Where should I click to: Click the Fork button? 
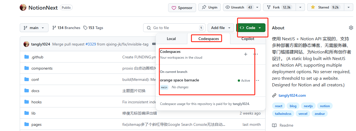(x=279, y=7)
